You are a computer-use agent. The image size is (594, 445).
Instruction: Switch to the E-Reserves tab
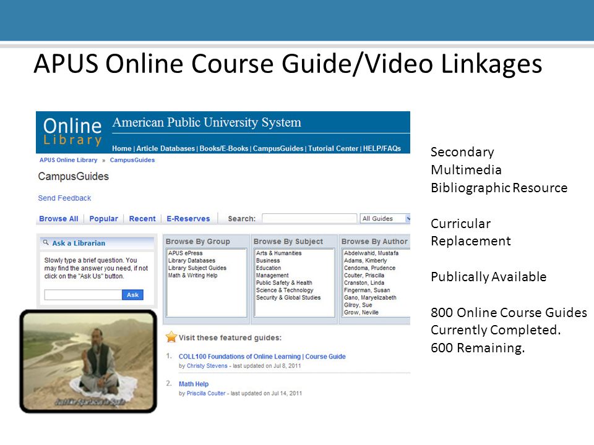(x=188, y=219)
